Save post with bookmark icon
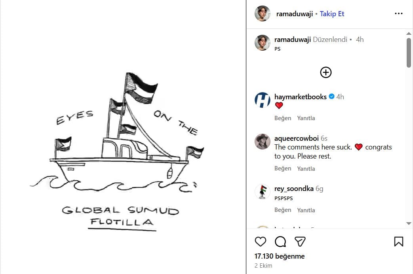 click(x=398, y=242)
